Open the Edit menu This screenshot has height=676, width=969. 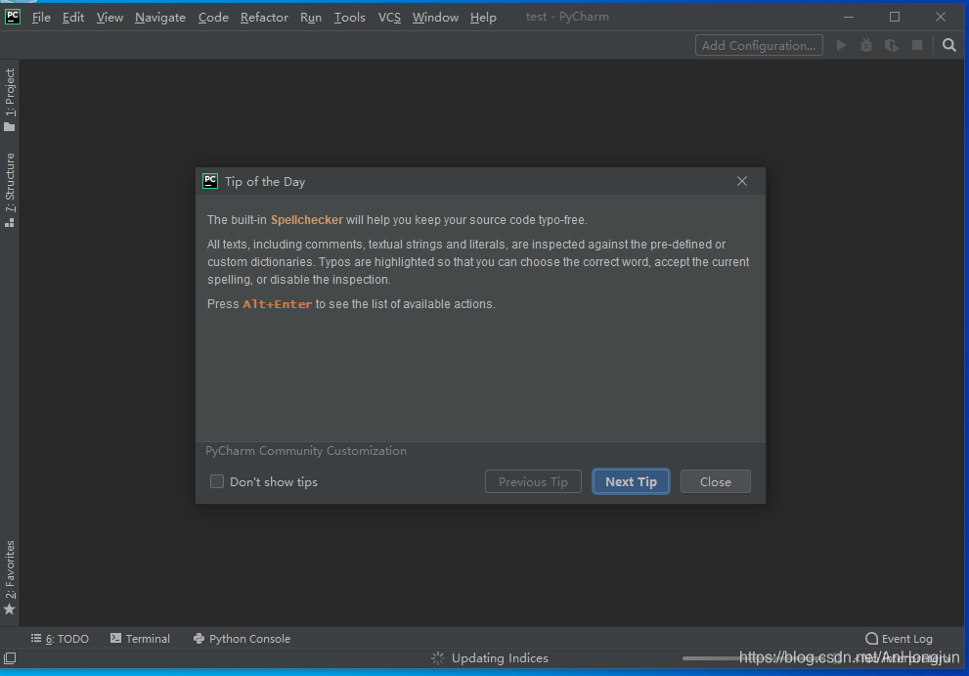pos(73,18)
